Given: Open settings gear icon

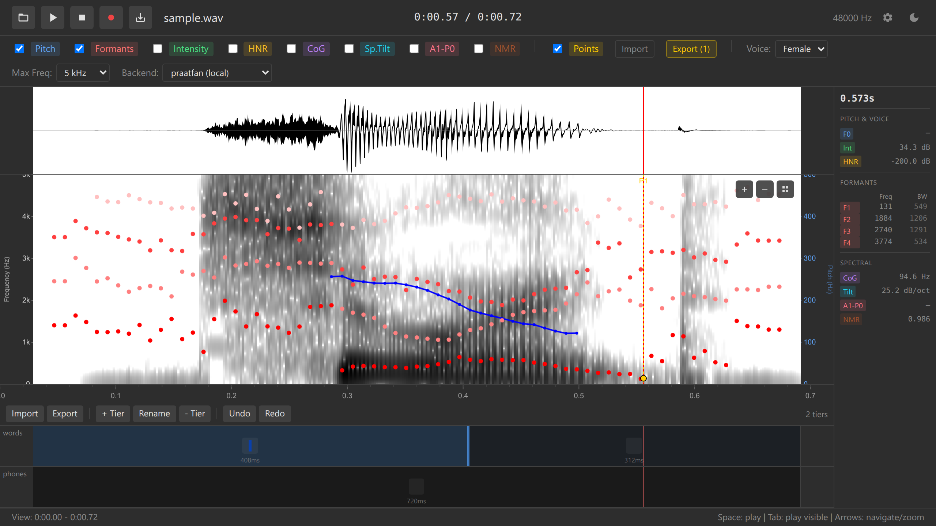Looking at the screenshot, I should [x=888, y=18].
